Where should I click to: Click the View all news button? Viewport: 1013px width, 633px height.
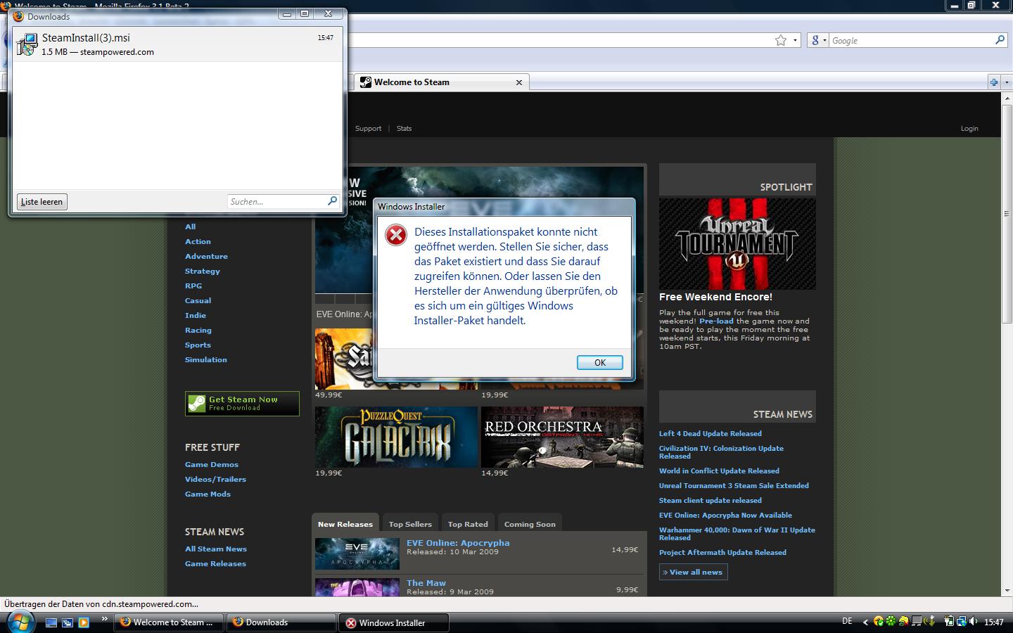tap(694, 572)
